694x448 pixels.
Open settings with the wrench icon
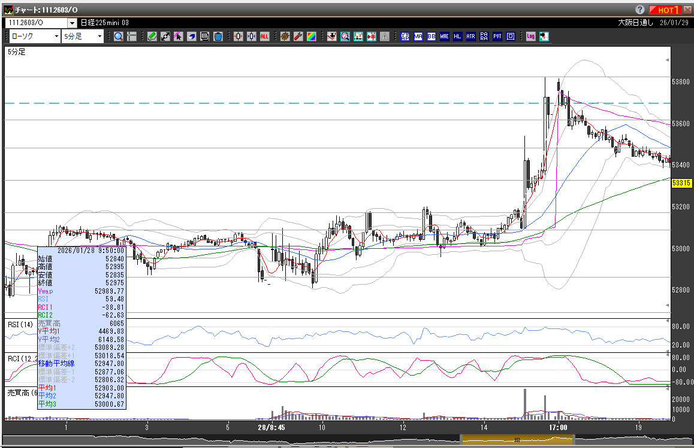pos(298,36)
